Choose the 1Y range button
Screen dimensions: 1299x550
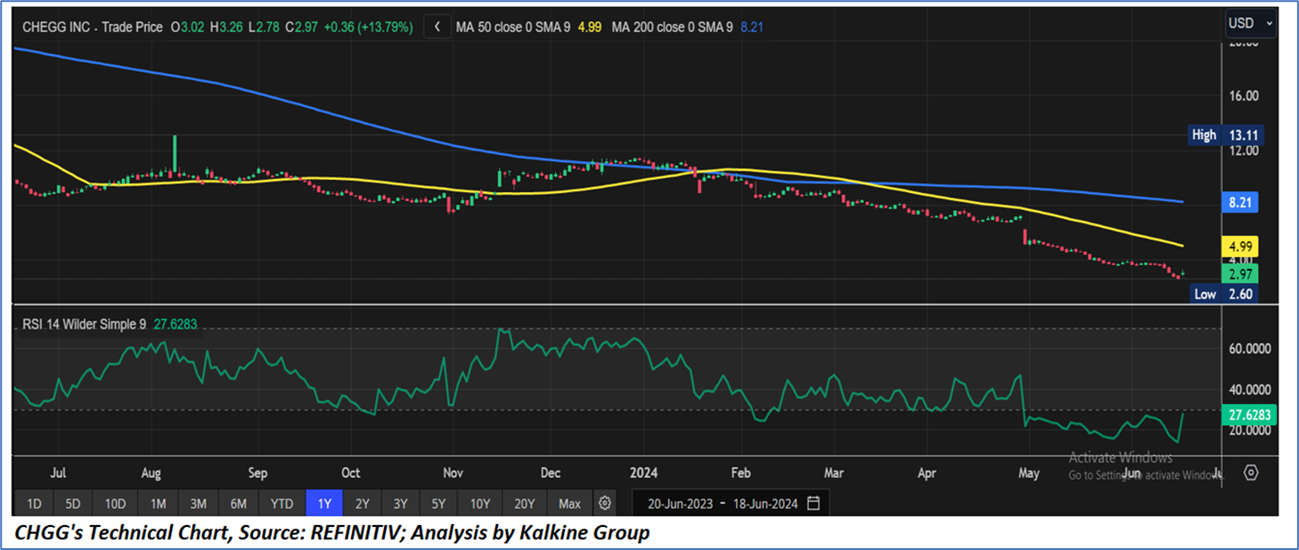pos(324,504)
